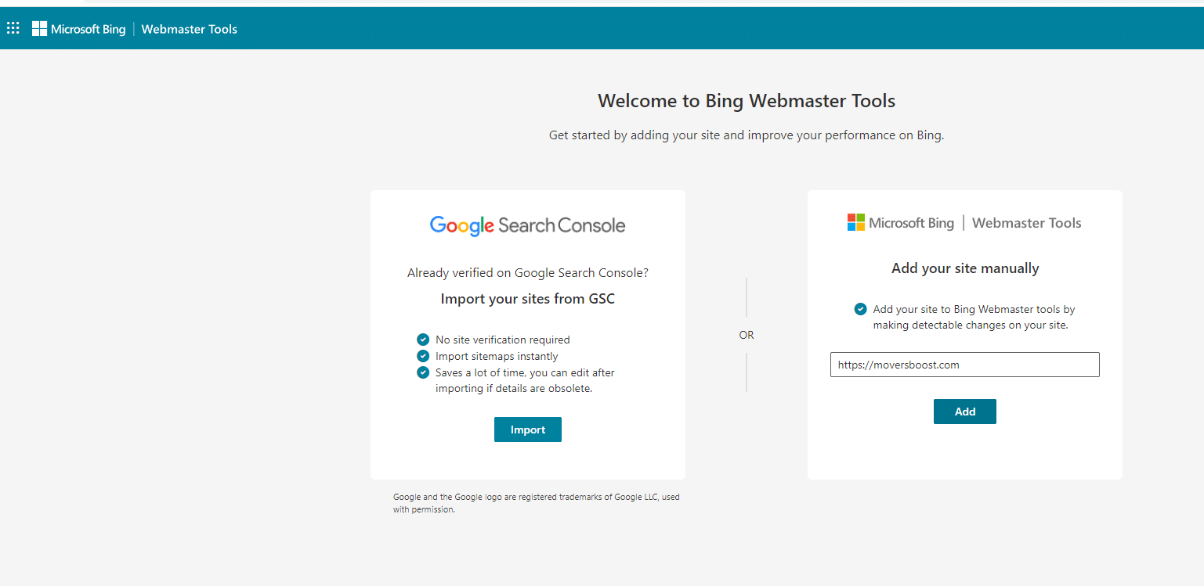Click checkmark icon beside No site verification required
This screenshot has width=1204, height=586.
(x=423, y=340)
